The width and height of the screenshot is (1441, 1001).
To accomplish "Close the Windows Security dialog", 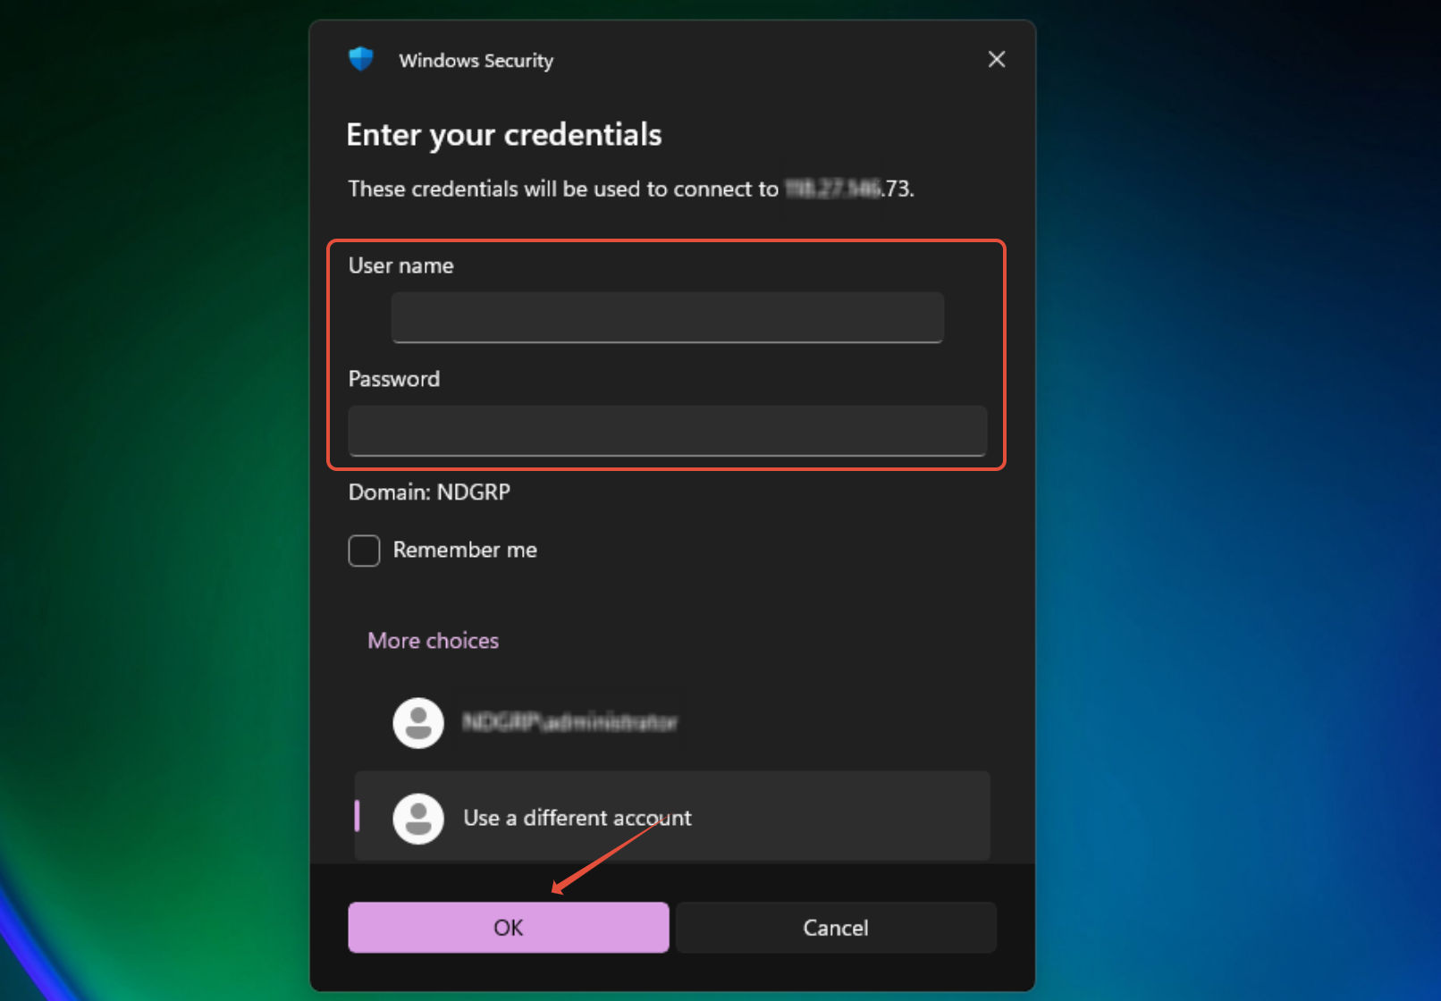I will [x=997, y=60].
